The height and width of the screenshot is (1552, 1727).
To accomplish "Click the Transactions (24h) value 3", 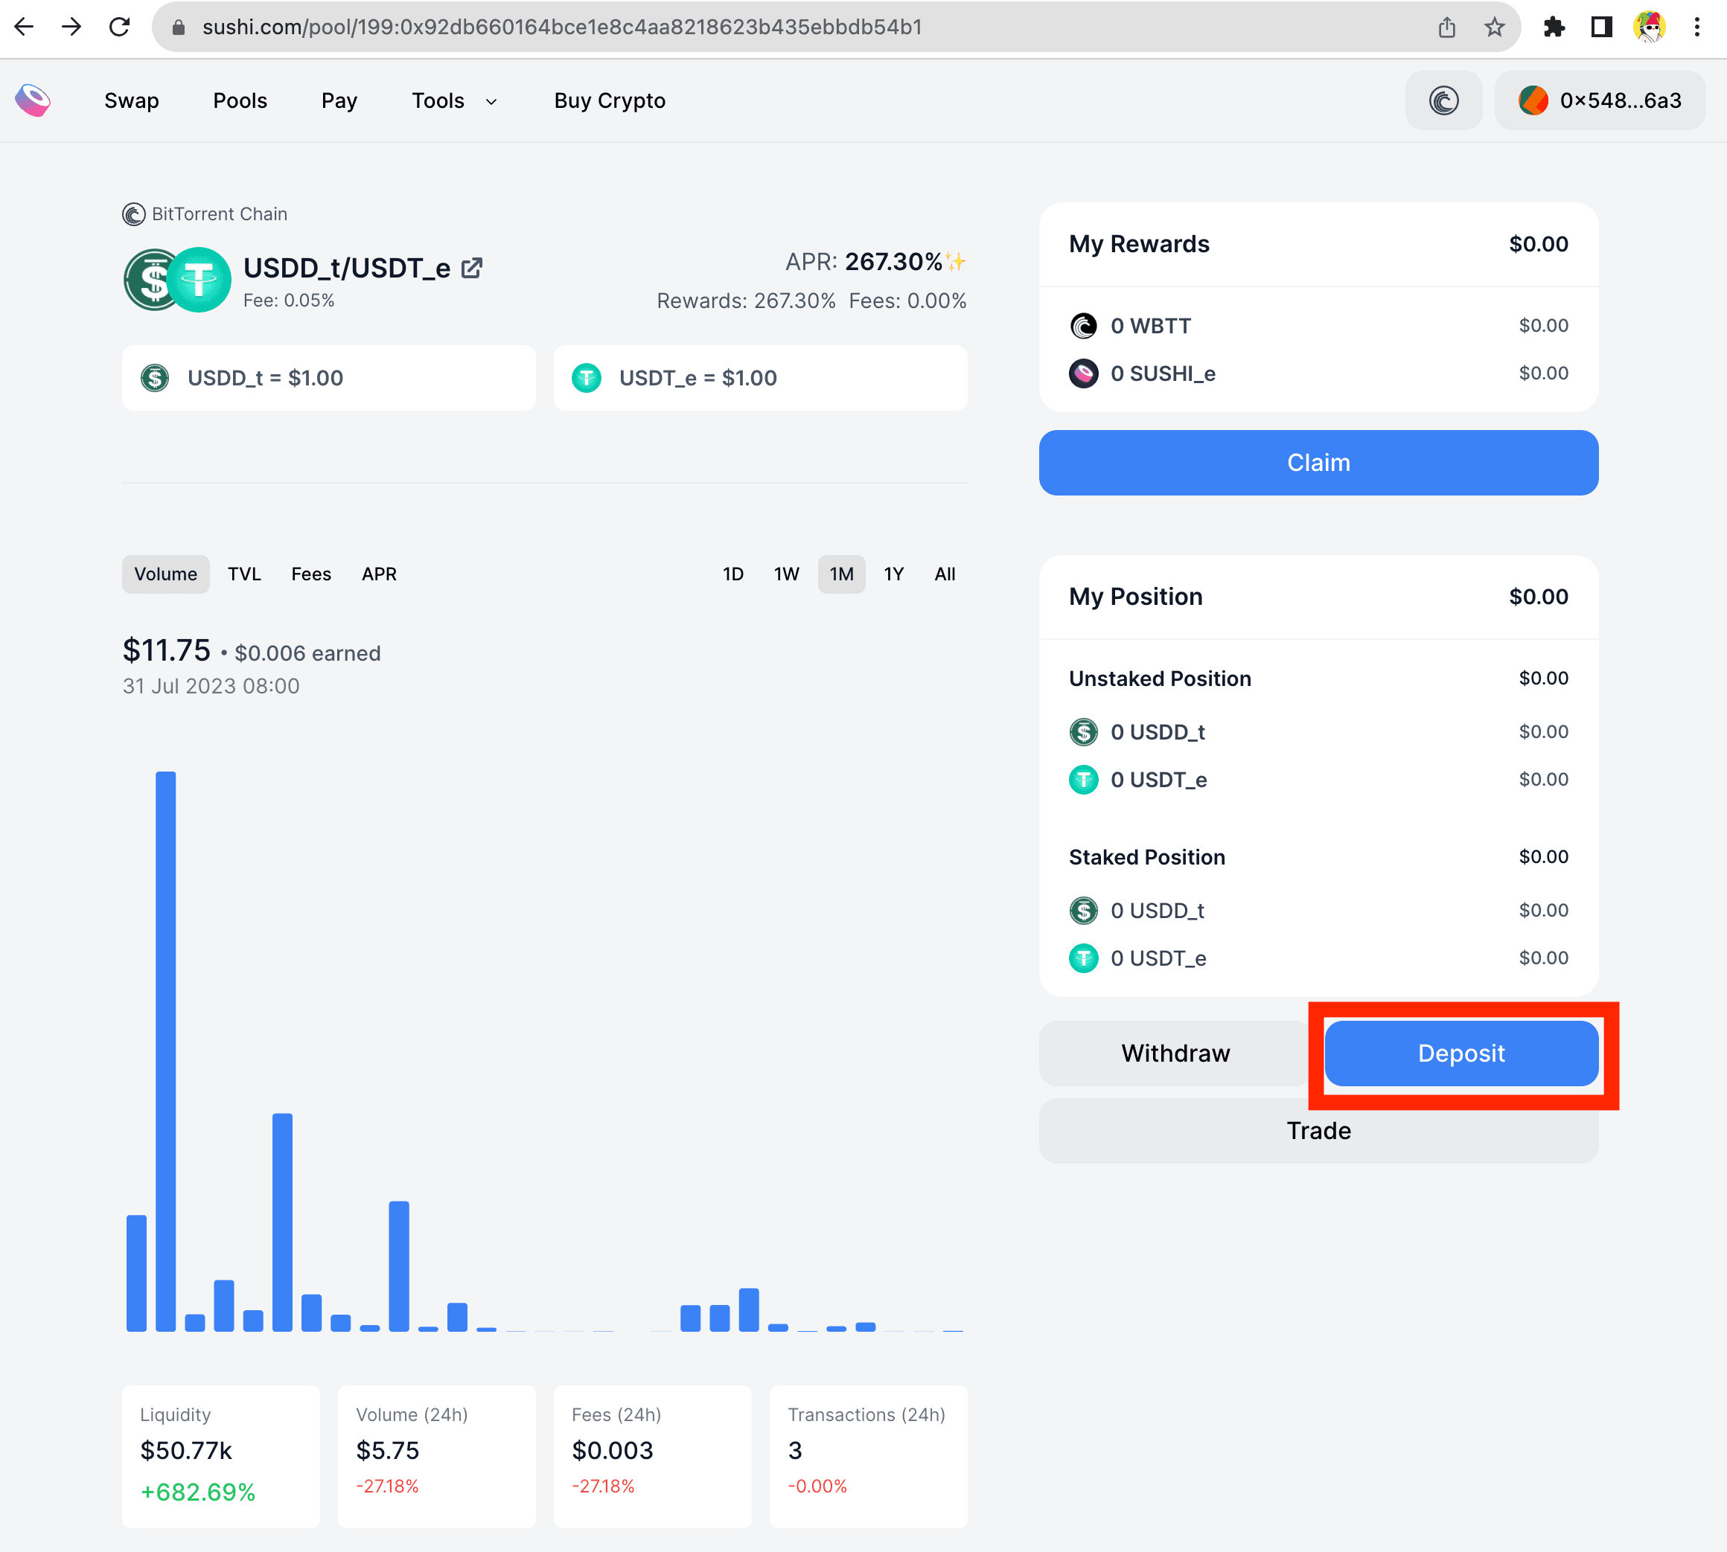I will 795,1451.
